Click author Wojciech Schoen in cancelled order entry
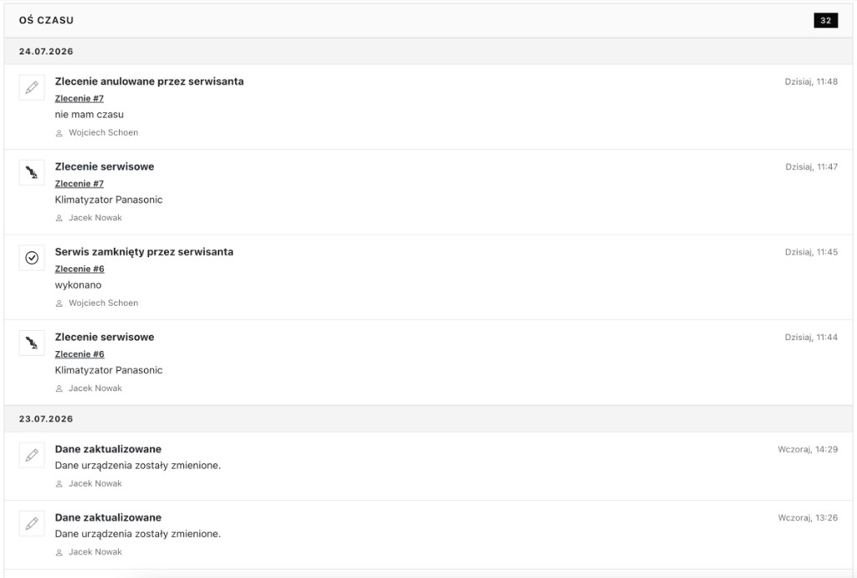This screenshot has height=578, width=857. point(103,133)
